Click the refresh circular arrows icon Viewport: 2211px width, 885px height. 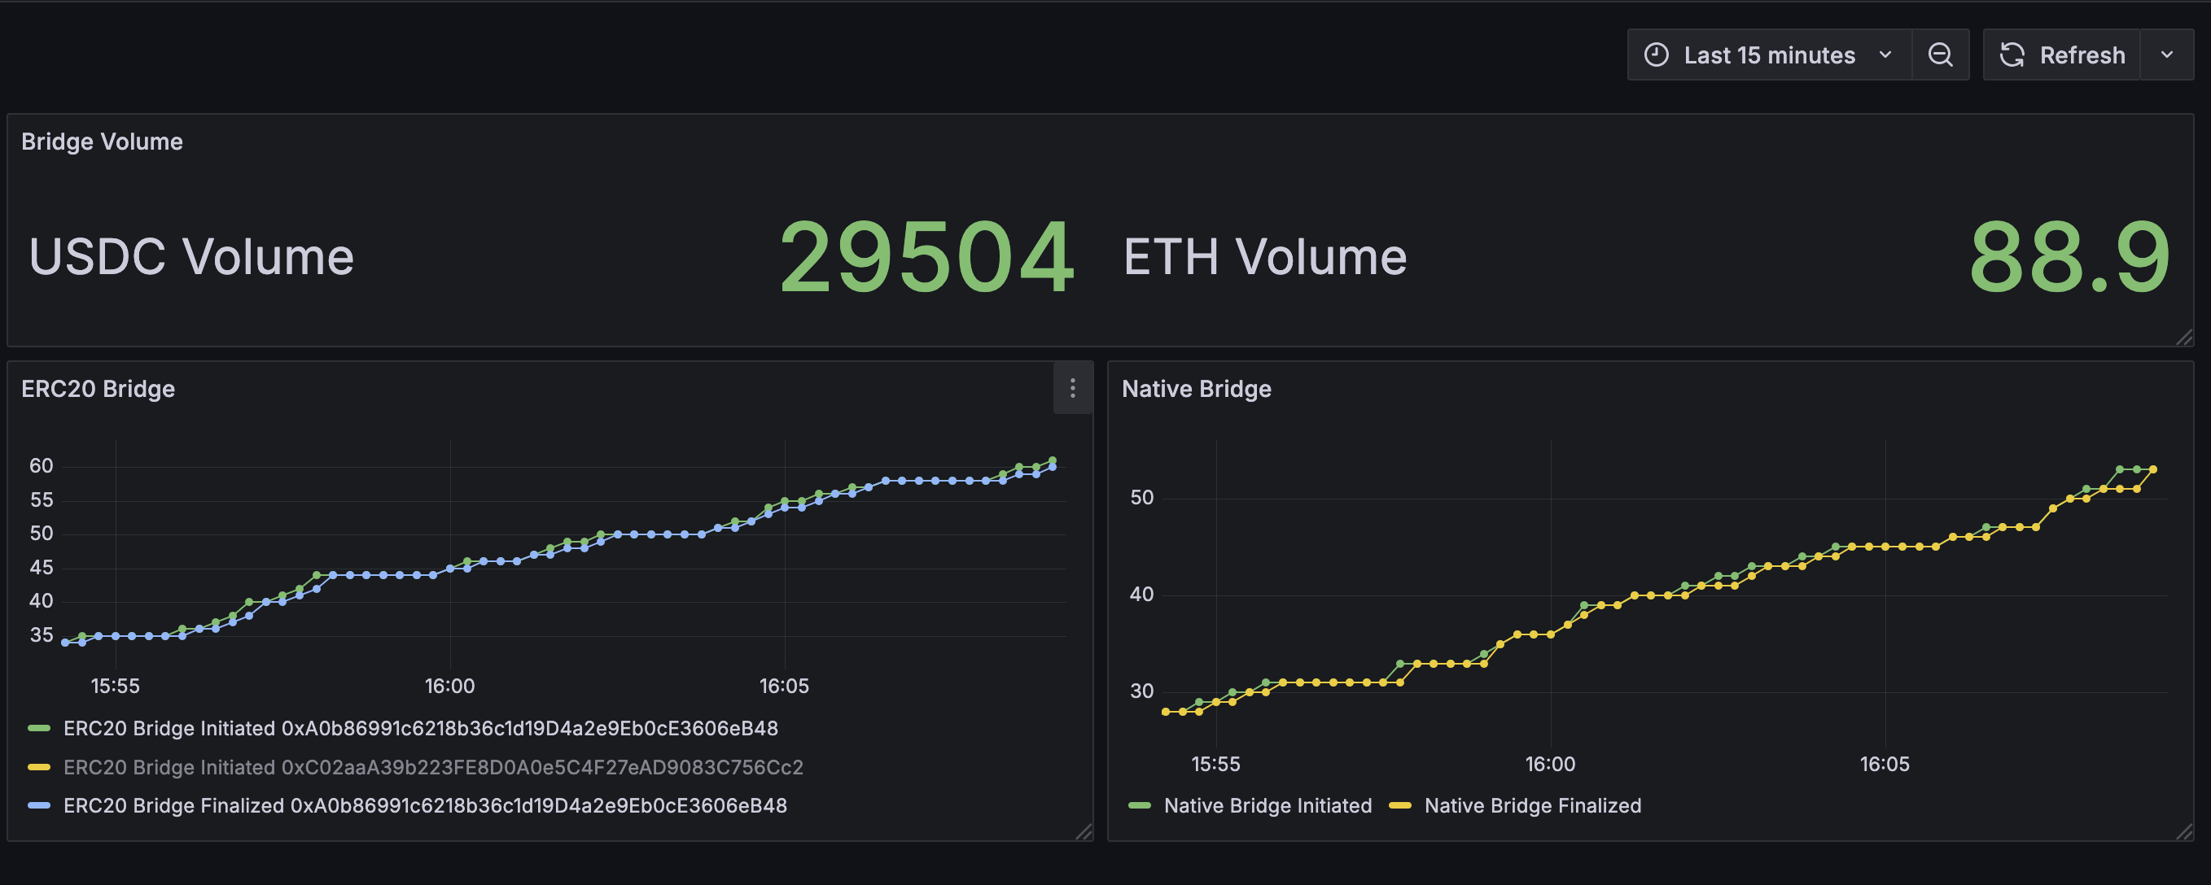pos(2012,54)
